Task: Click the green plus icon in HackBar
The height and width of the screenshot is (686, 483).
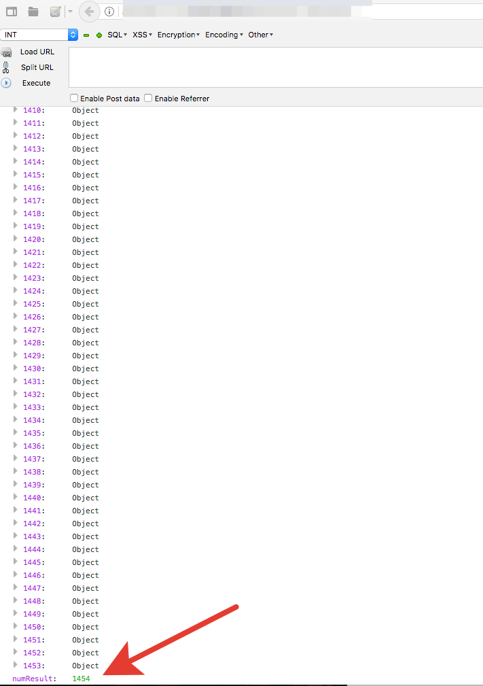Action: 99,35
